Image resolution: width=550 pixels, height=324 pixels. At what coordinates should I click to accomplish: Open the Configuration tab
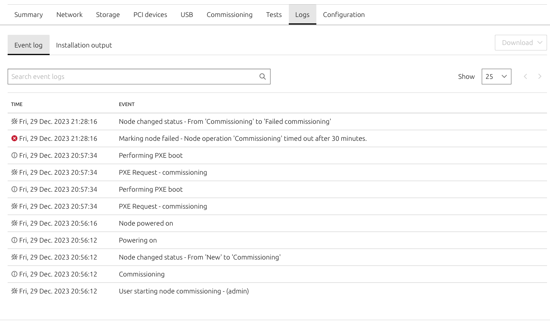(343, 14)
